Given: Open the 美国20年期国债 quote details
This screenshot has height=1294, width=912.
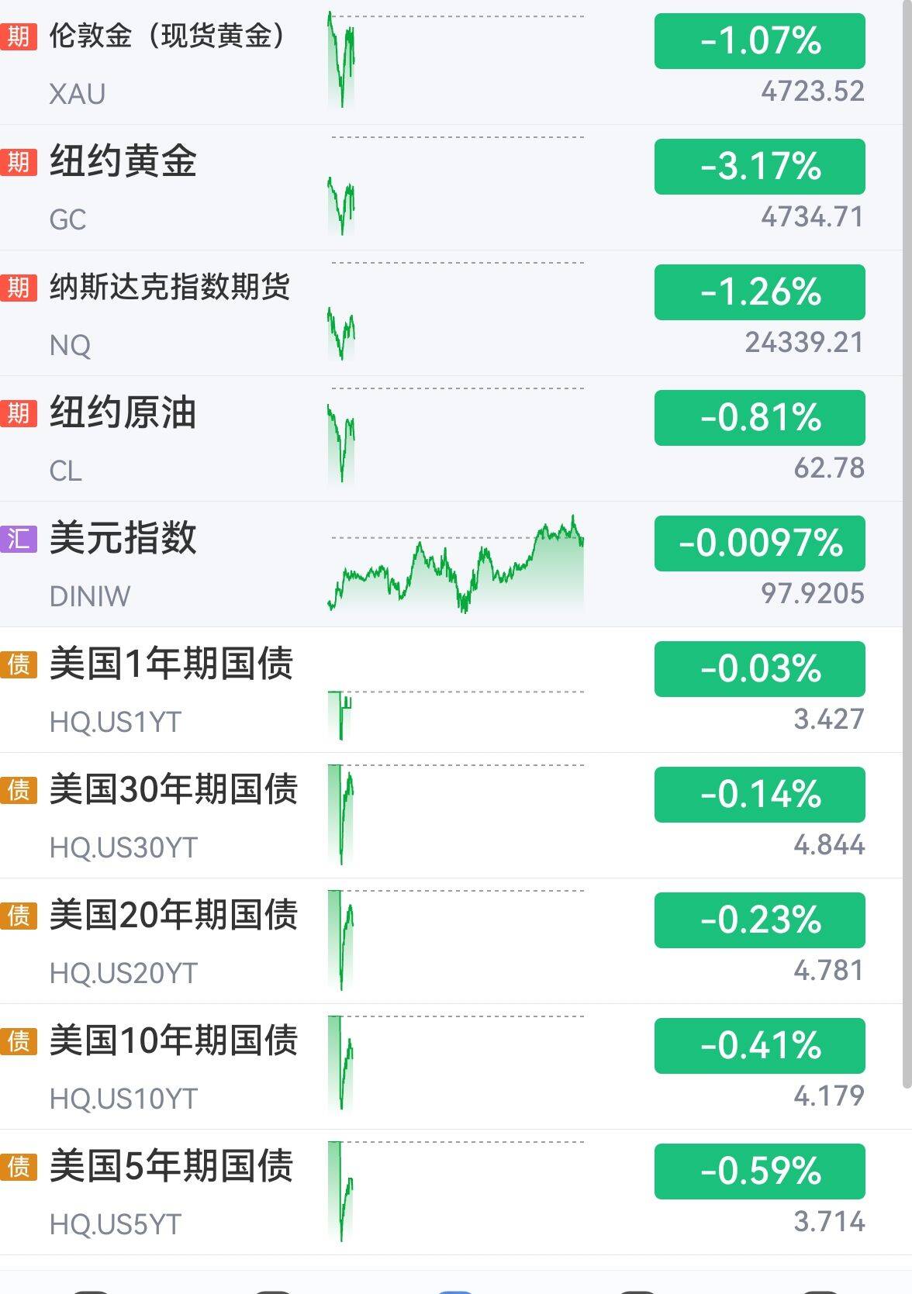Looking at the screenshot, I should pyautogui.click(x=173, y=915).
